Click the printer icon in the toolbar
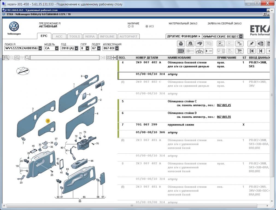The width and height of the screenshot is (276, 210). [181, 43]
